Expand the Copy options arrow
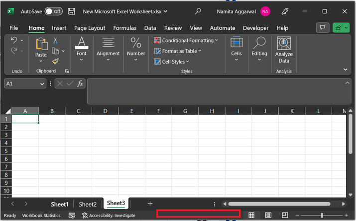The width and height of the screenshot is (356, 221). 63,51
